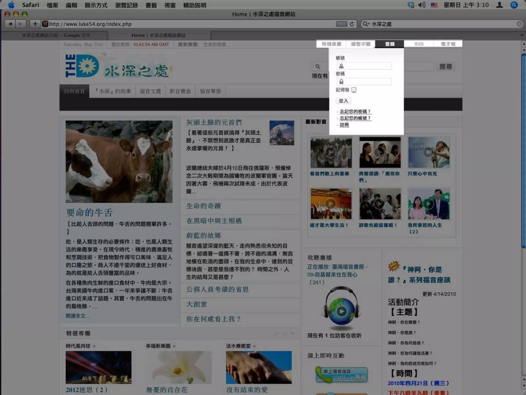Click the 忘記您的密碼 link
The height and width of the screenshot is (395, 526).
pyautogui.click(x=355, y=111)
